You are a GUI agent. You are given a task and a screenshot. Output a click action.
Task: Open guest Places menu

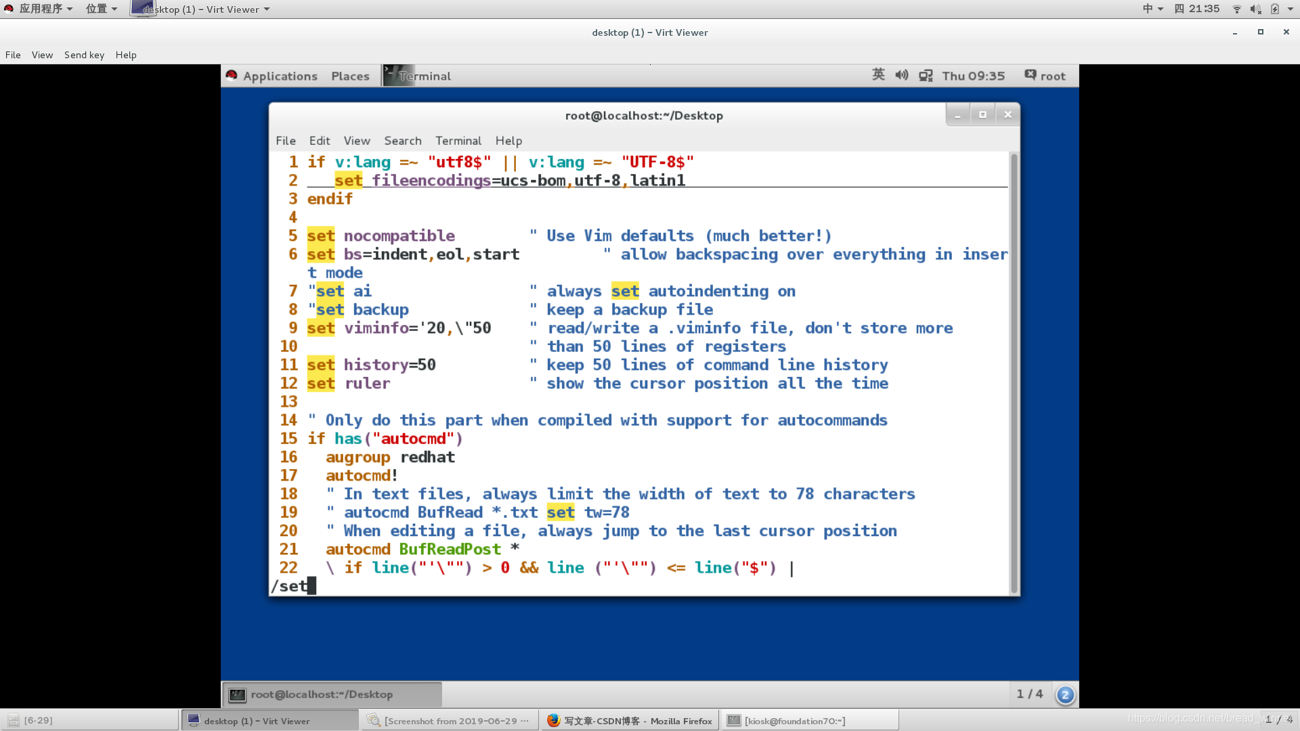[350, 76]
